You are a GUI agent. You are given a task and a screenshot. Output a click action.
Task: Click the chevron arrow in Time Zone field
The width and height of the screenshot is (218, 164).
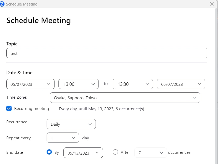(x=195, y=98)
